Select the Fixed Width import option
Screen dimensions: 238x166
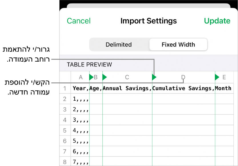178,45
